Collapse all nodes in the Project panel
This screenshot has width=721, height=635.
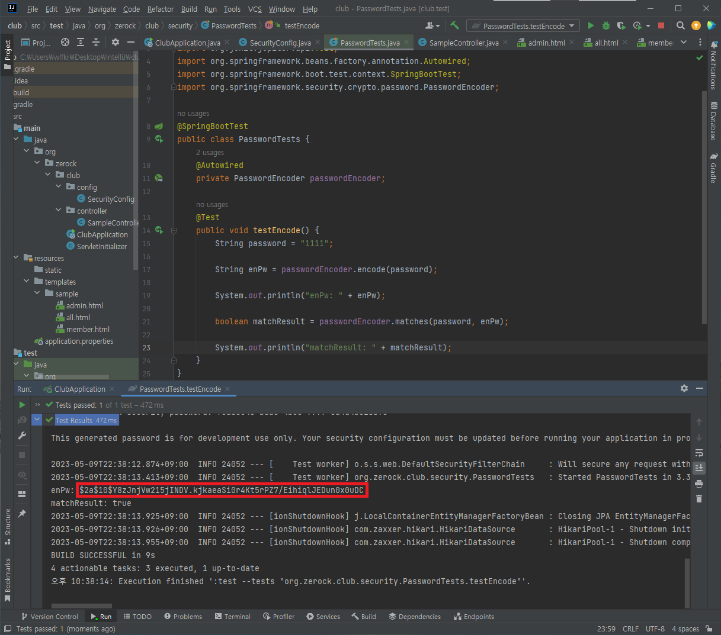pyautogui.click(x=96, y=42)
